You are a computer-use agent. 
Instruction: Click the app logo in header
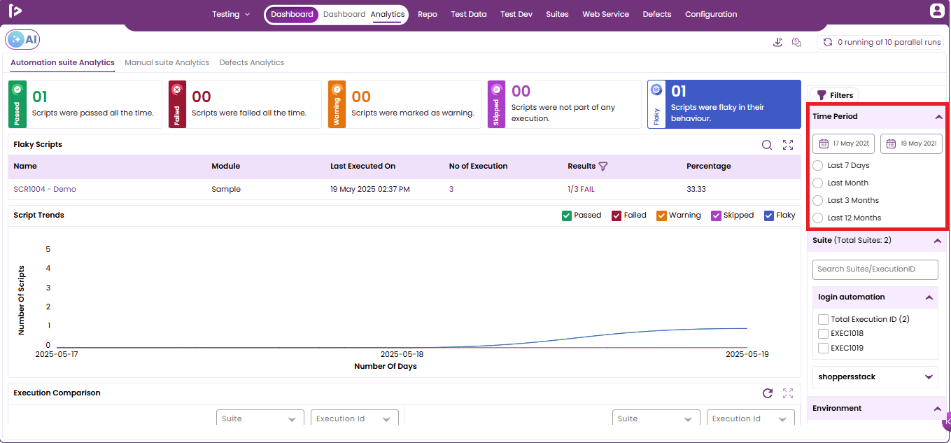(15, 11)
